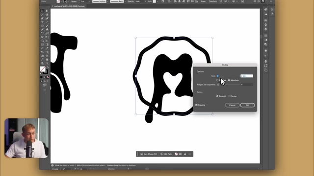Image resolution: width=314 pixels, height=176 pixels.
Task: Select the Rotate tool
Action: 42,33
